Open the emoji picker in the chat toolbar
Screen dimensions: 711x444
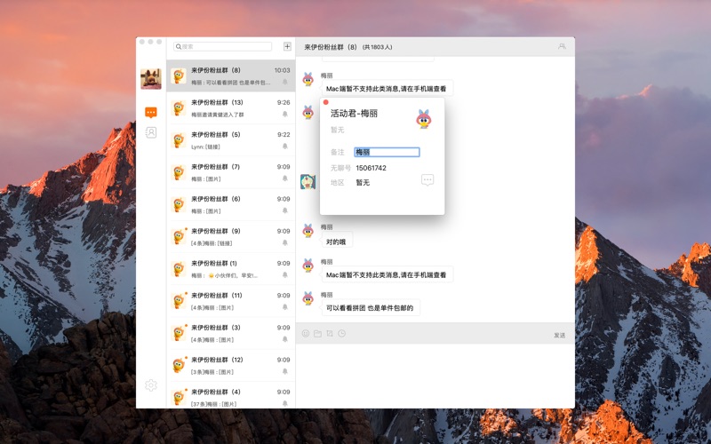tap(306, 334)
